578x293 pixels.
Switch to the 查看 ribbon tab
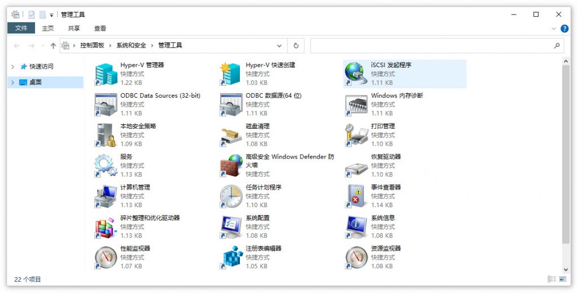tap(100, 28)
